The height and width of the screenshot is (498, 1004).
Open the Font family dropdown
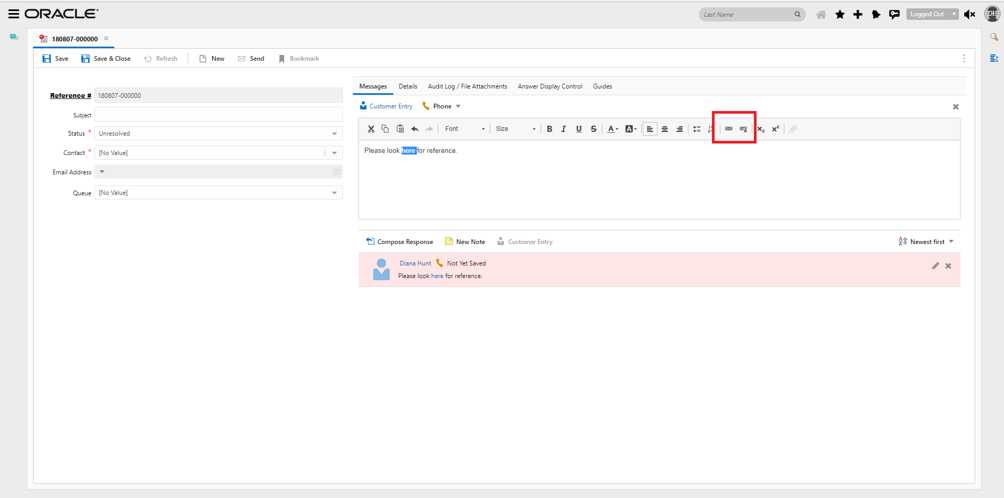463,129
